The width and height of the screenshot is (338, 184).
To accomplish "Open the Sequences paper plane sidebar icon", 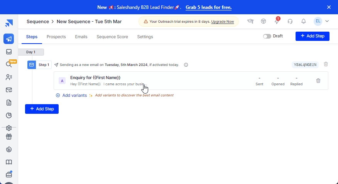I will point(8,39).
